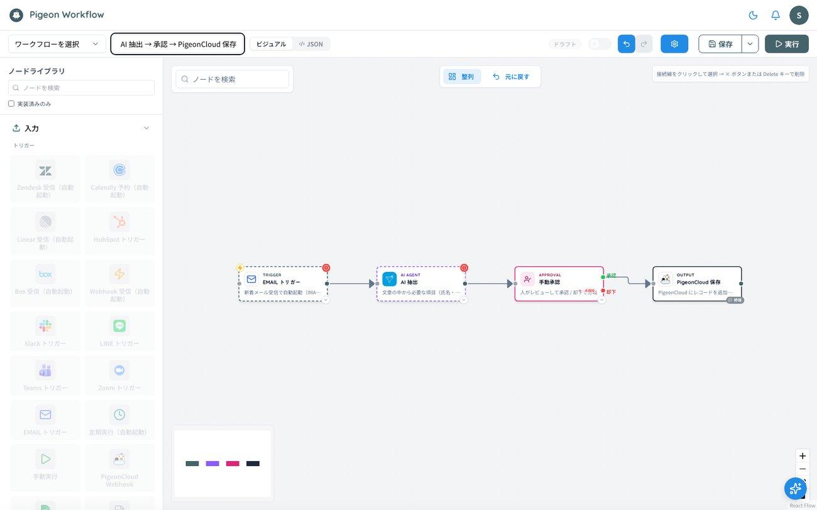Click the 保存 save button

pyautogui.click(x=720, y=44)
